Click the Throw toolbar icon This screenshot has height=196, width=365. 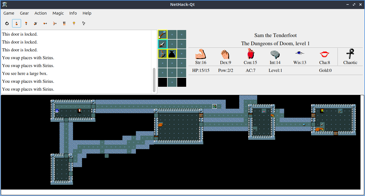tap(45, 23)
